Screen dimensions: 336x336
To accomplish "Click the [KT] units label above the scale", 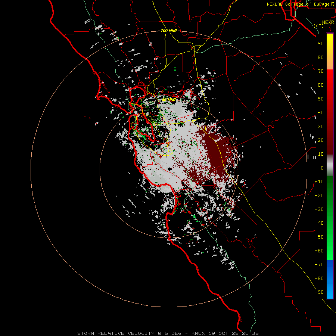I will pyautogui.click(x=319, y=26).
